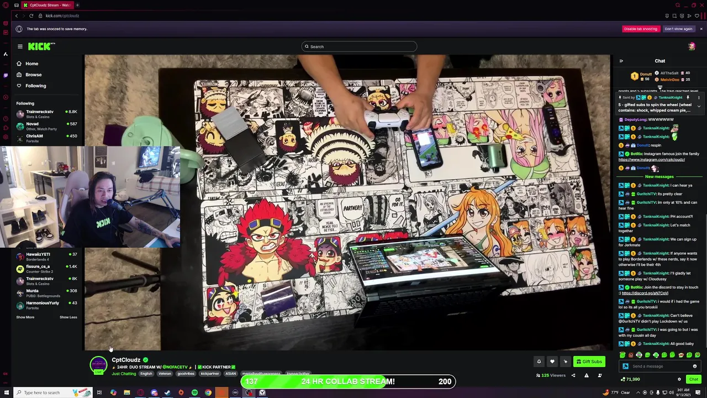Open Opera sidebar Twitch icon
The width and height of the screenshot is (707, 398).
[6, 75]
